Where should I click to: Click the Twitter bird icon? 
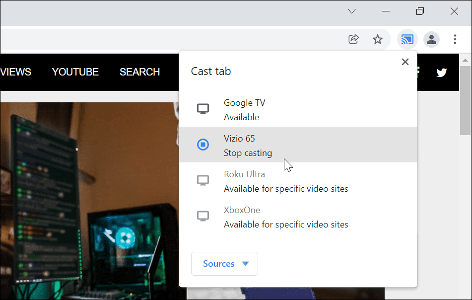click(441, 73)
